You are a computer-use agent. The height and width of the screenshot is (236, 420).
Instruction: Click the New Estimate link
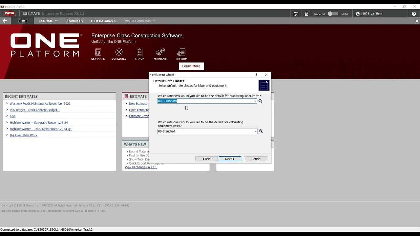138,104
